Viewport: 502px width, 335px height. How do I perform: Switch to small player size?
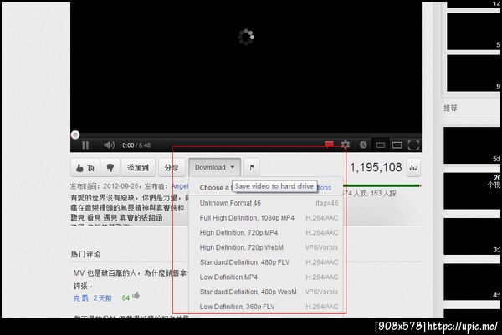pos(381,145)
